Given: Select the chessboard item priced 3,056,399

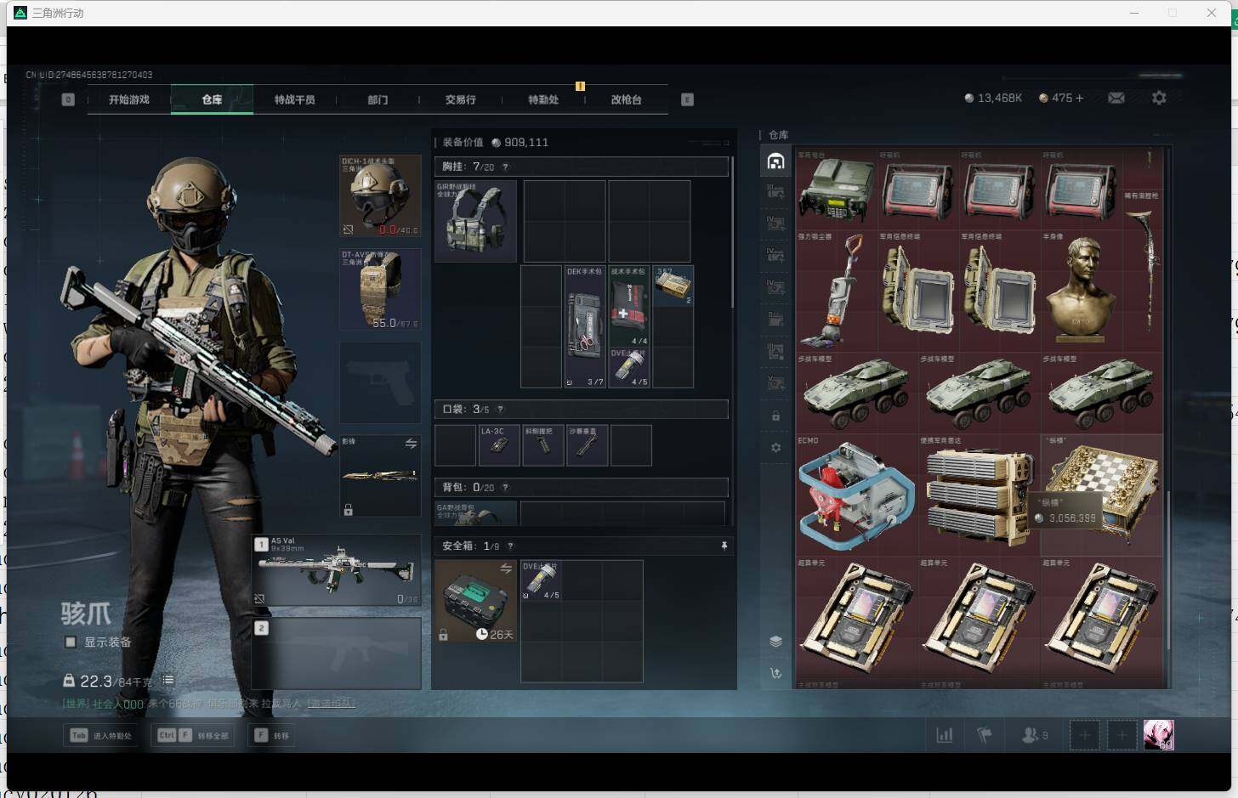Looking at the screenshot, I should pos(1102,495).
